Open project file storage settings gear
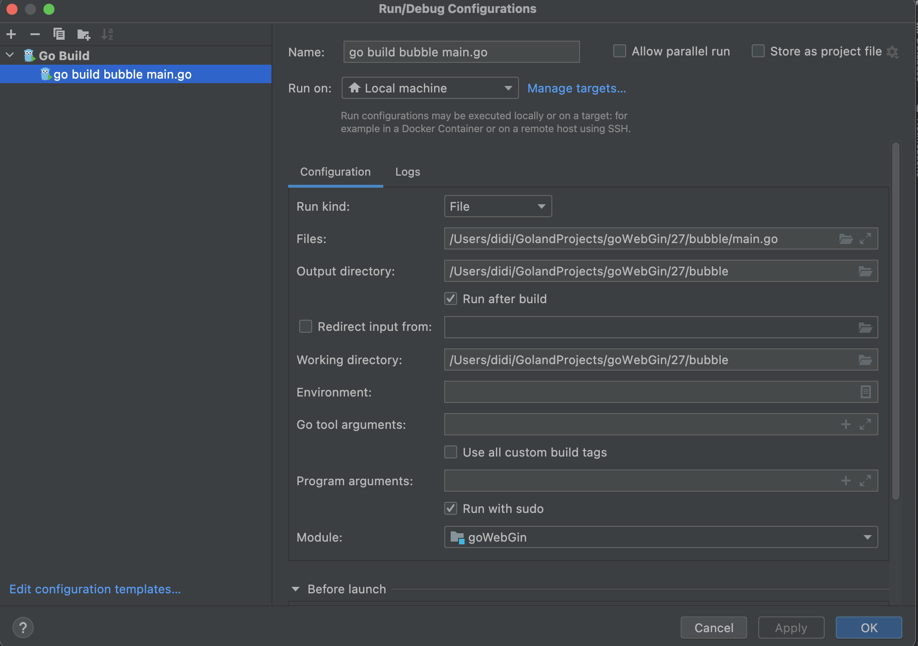Viewport: 918px width, 646px height. [893, 52]
